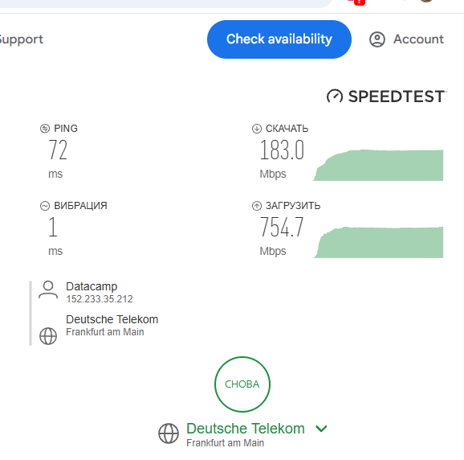The width and height of the screenshot is (464, 460).
Task: Open the Account link
Action: tap(418, 39)
